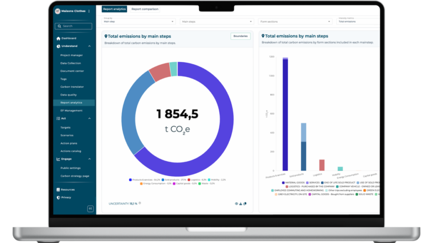This screenshot has width=433, height=243.
Task: Open Data Collection from the sidebar
Action: (x=71, y=63)
